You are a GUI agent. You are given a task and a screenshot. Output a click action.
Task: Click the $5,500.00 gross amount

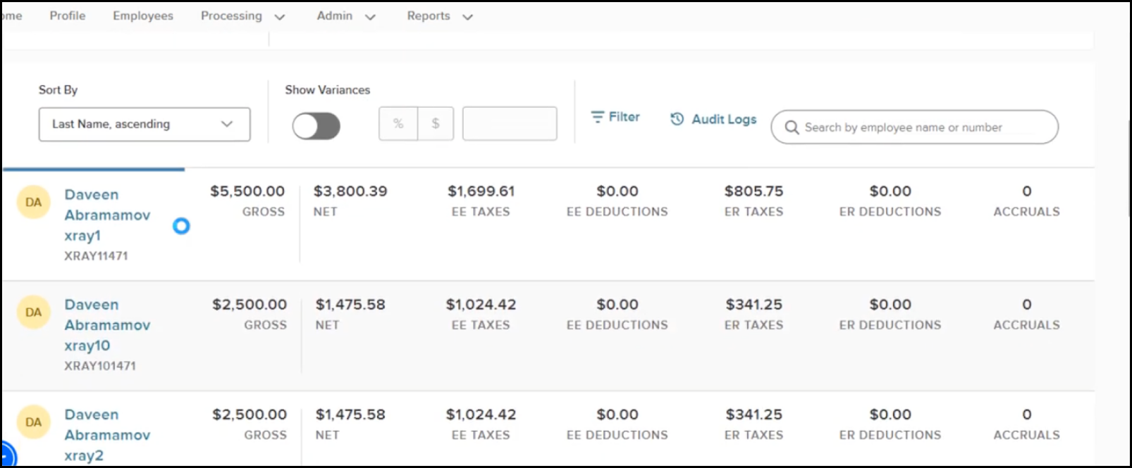(247, 191)
